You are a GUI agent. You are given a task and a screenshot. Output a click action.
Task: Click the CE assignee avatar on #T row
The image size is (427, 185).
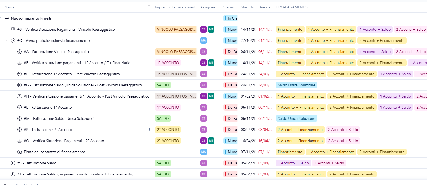click(203, 174)
